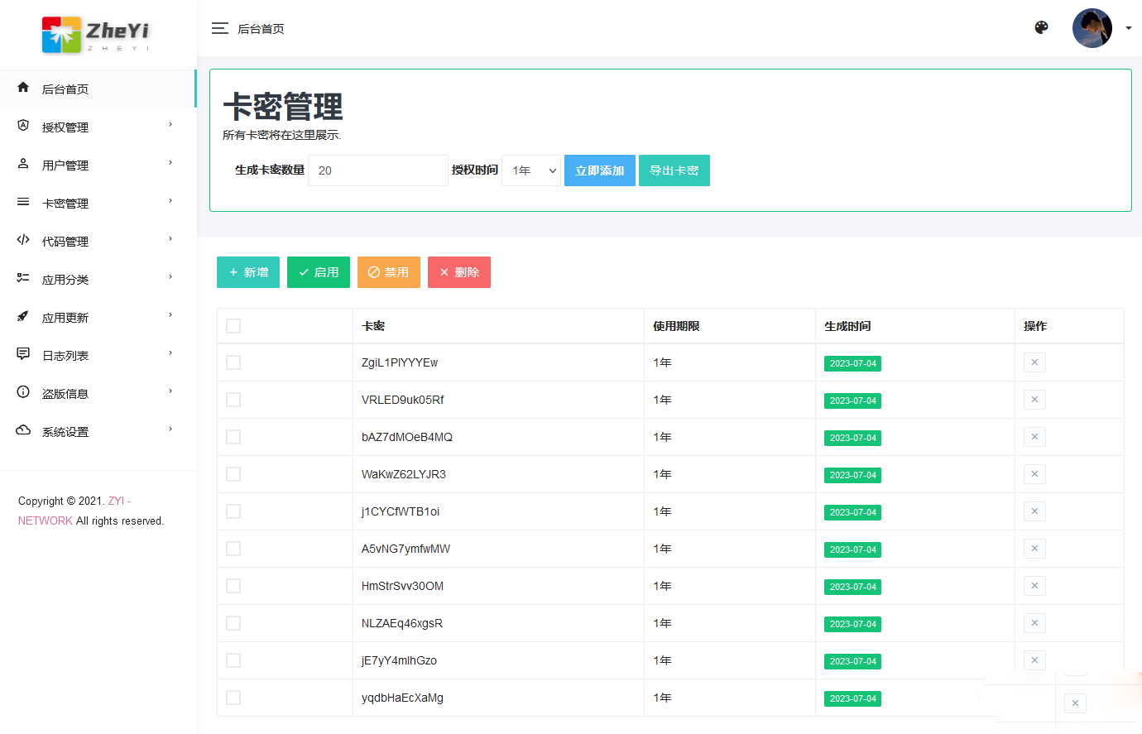1142x734 pixels.
Task: Click the home icon beside 后台首页
Action: 23,88
